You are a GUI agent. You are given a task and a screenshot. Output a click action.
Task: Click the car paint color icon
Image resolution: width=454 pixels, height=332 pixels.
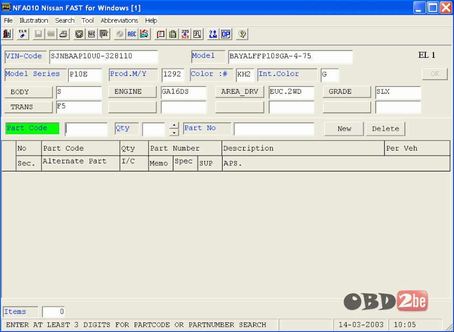click(x=144, y=34)
